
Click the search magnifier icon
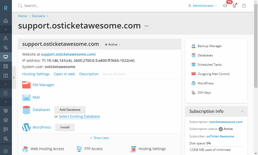pyautogui.click(x=20, y=6)
